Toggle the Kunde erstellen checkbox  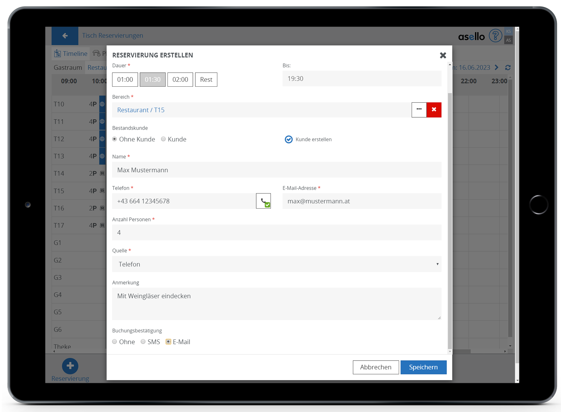click(288, 140)
